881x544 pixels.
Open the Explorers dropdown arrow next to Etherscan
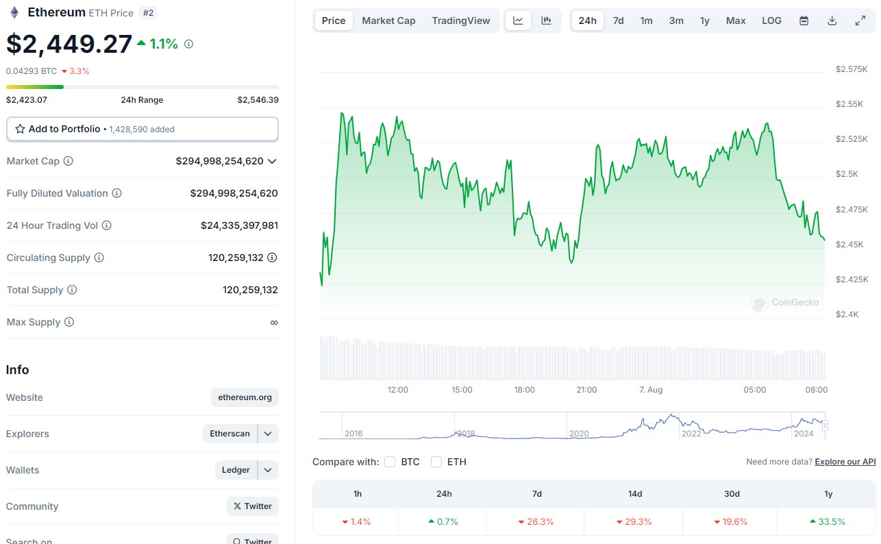(x=268, y=434)
